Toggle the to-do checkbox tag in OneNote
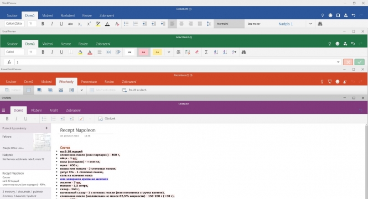The width and height of the screenshot is (368, 199). (x=81, y=119)
